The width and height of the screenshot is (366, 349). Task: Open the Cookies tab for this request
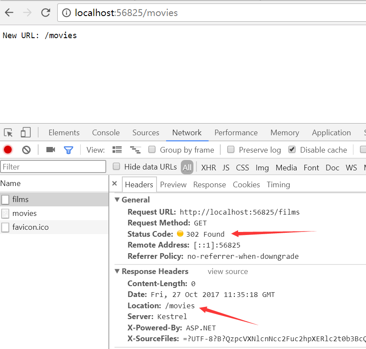click(246, 184)
